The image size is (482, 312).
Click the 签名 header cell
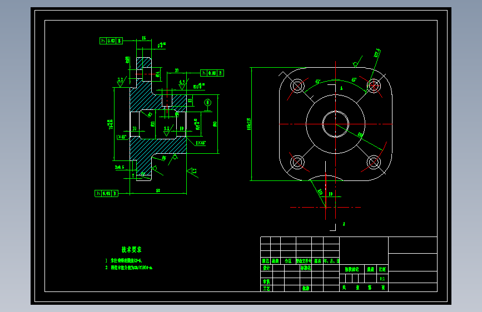[x=317, y=261]
